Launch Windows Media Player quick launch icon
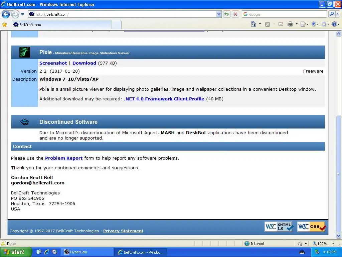 point(54,252)
